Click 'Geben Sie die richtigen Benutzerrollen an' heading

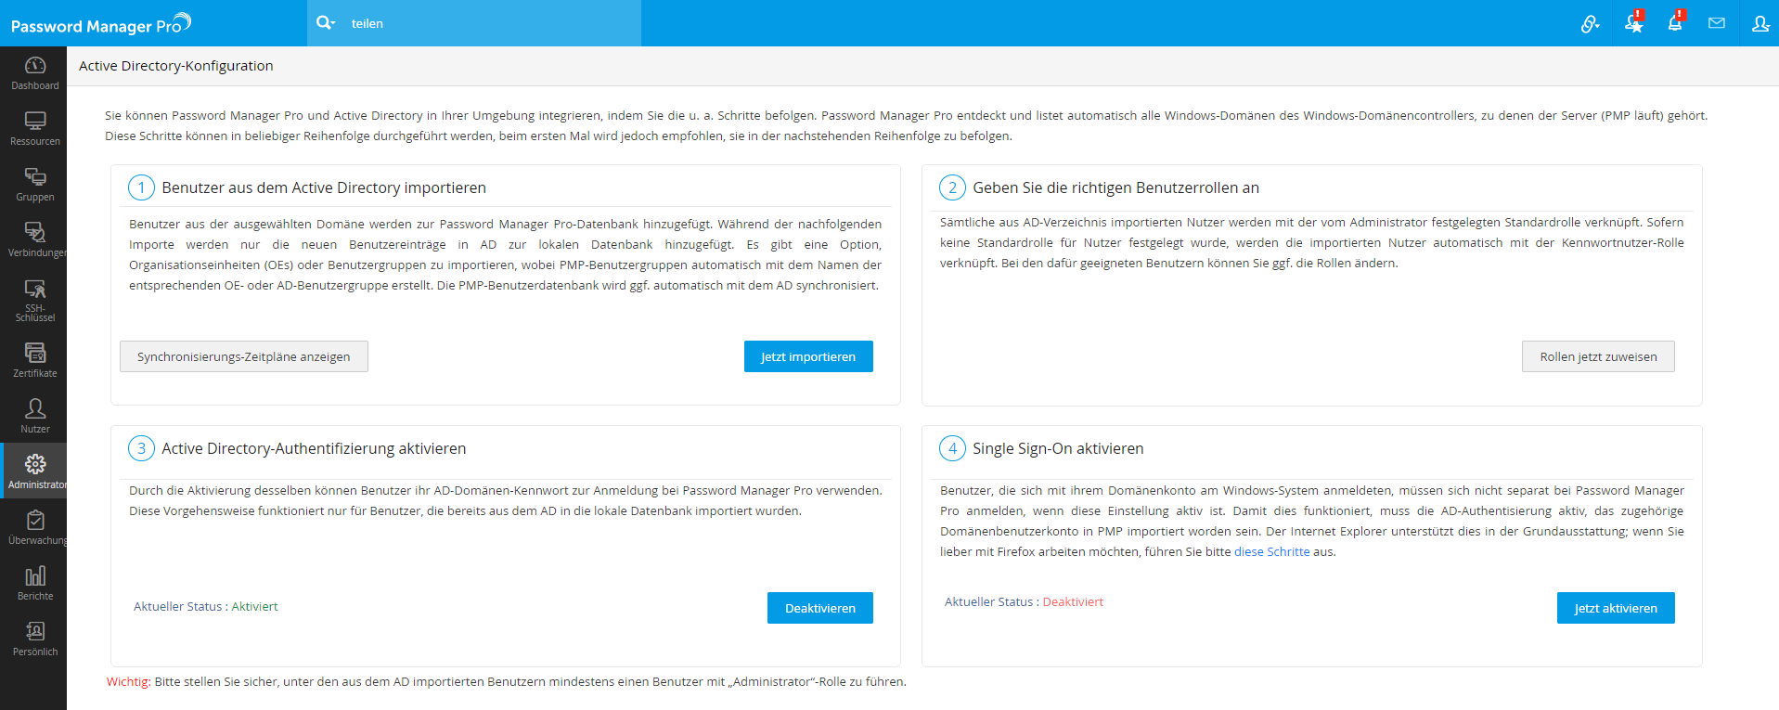pos(1115,187)
